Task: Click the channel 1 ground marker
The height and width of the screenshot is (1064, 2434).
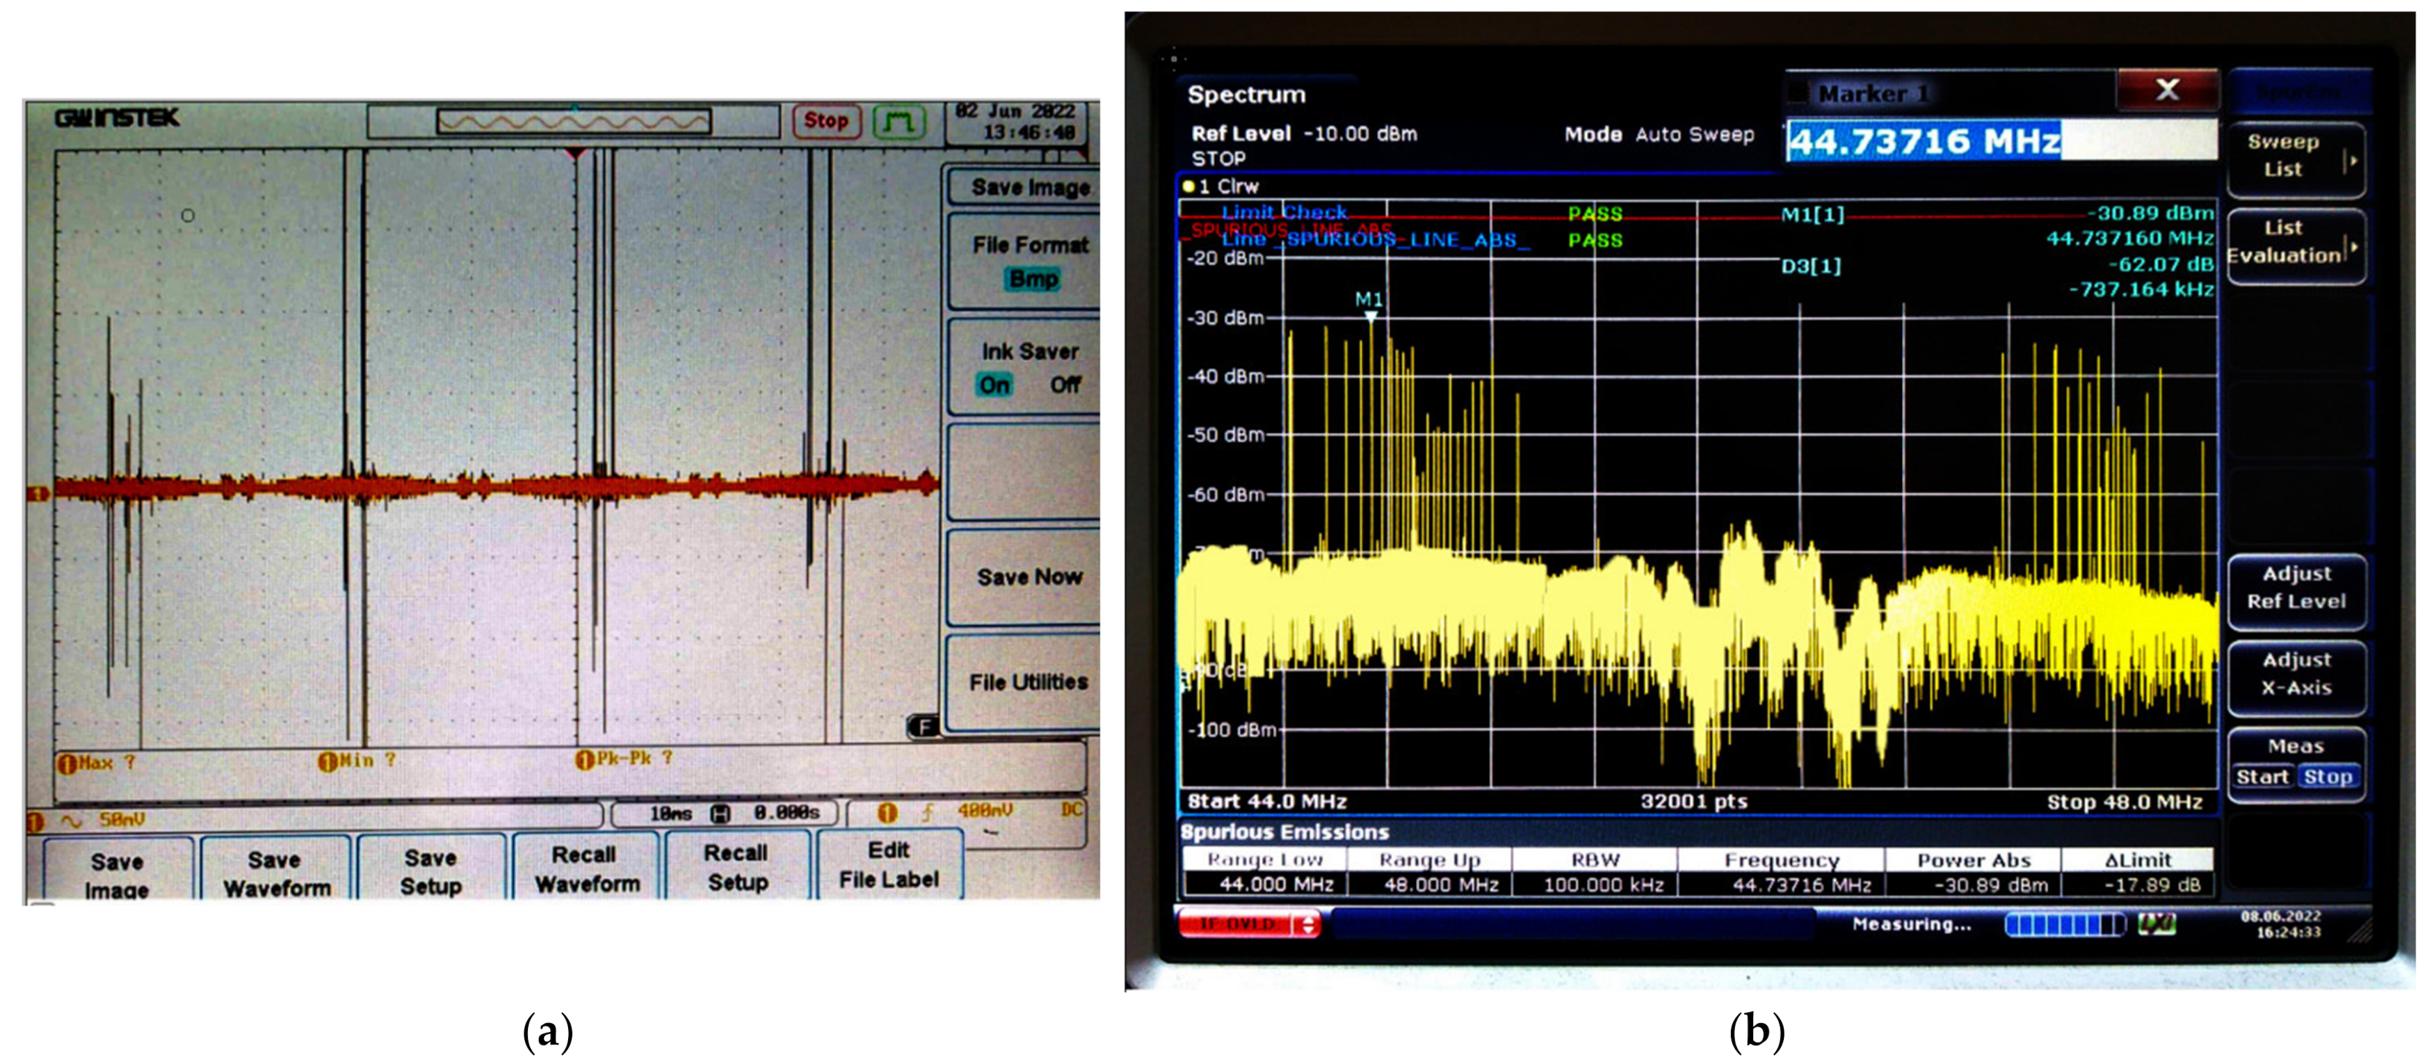Action: (38, 493)
